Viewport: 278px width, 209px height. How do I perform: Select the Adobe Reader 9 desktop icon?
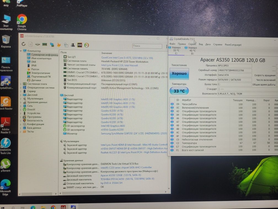click(x=6, y=126)
